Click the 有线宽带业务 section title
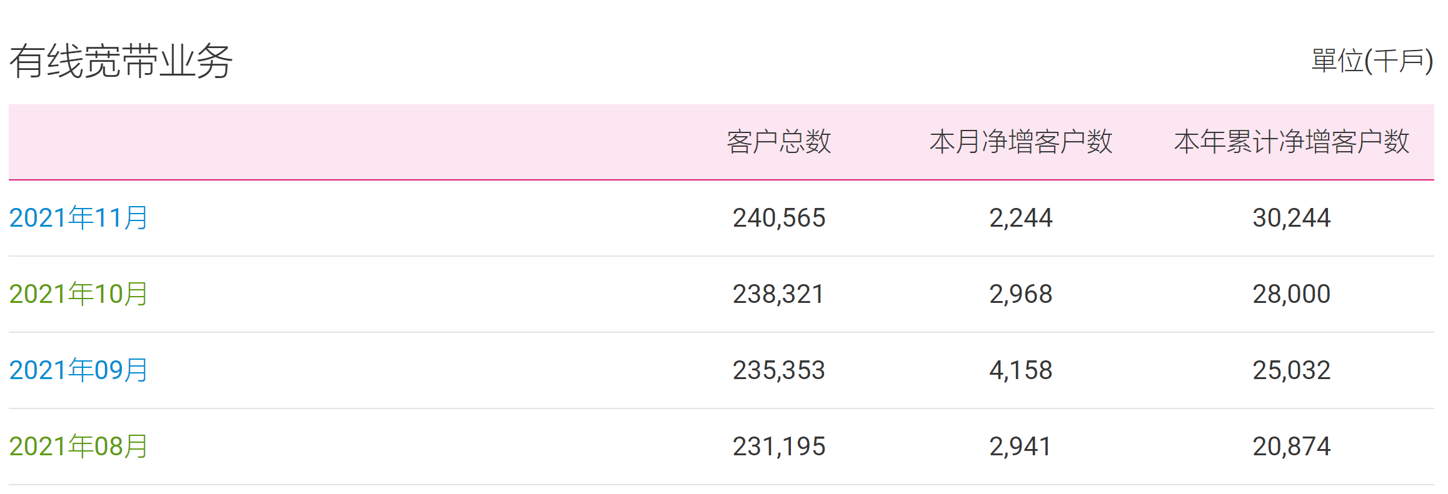The height and width of the screenshot is (494, 1448). [121, 61]
